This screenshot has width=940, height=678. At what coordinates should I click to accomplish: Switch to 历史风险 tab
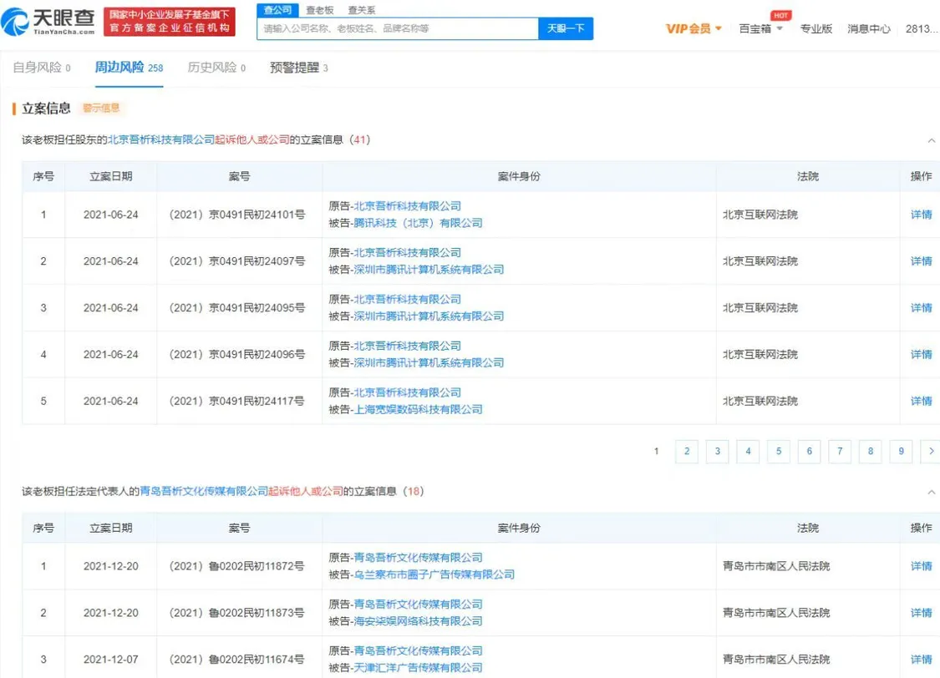216,68
